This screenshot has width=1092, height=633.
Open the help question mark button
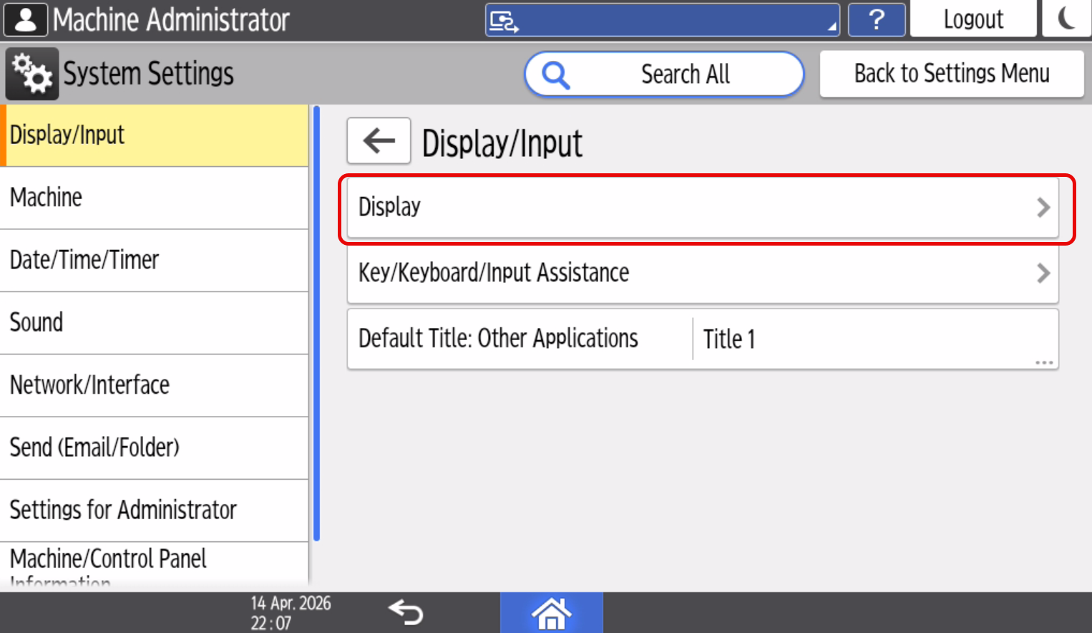point(877,19)
